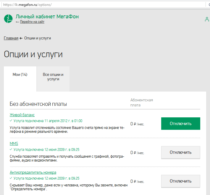This screenshot has height=195, width=210.
Task: Open the MMS service link
Action: tap(14, 143)
